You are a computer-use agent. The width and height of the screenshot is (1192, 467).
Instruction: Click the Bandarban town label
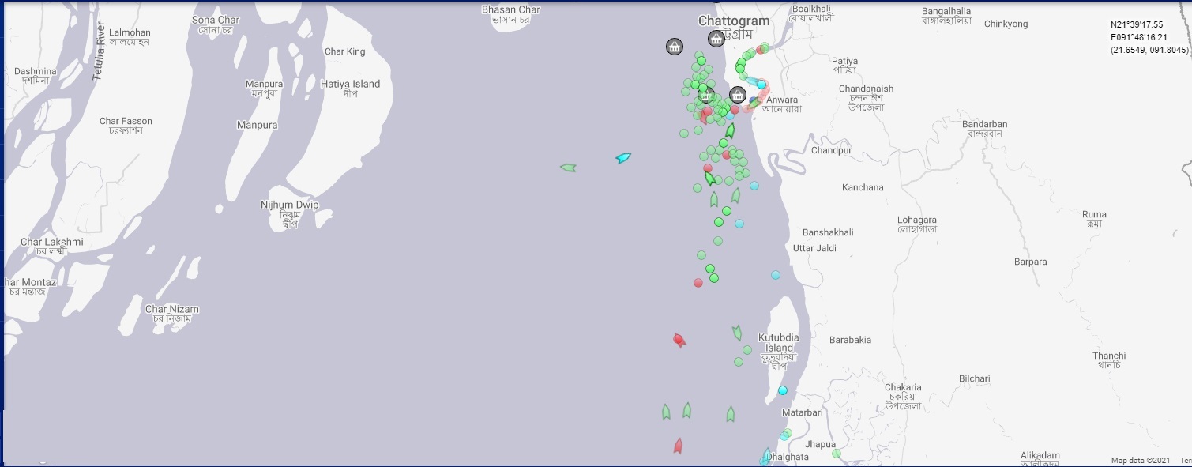point(984,124)
